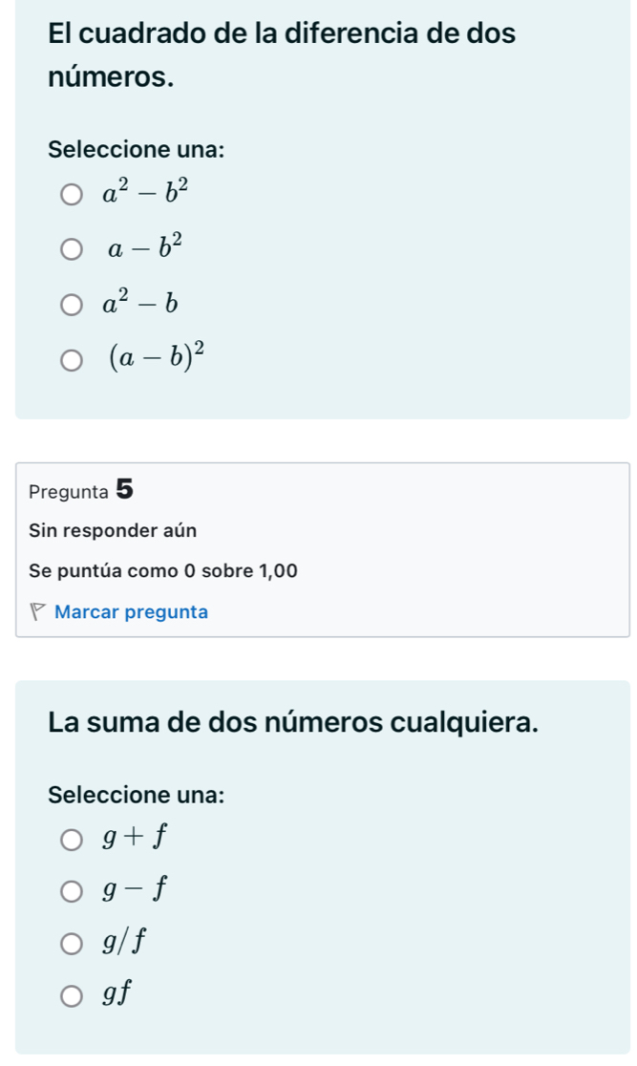Click the Pregunta 5 heading
The width and height of the screenshot is (637, 1066).
(x=82, y=491)
